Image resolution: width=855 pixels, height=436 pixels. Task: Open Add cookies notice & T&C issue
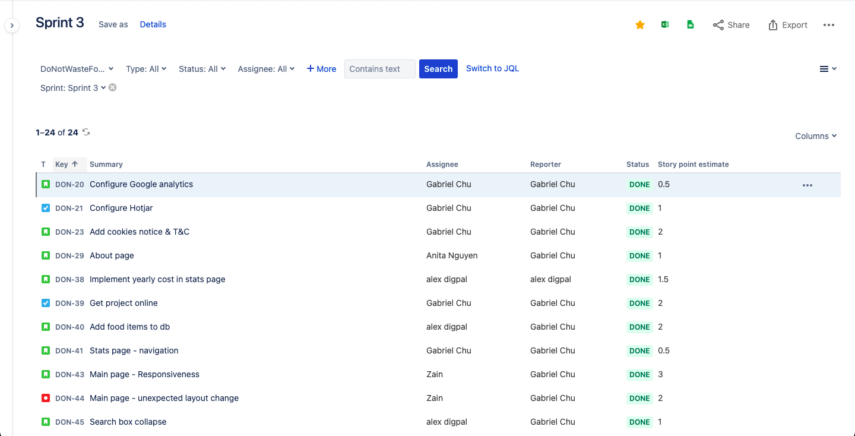point(140,232)
